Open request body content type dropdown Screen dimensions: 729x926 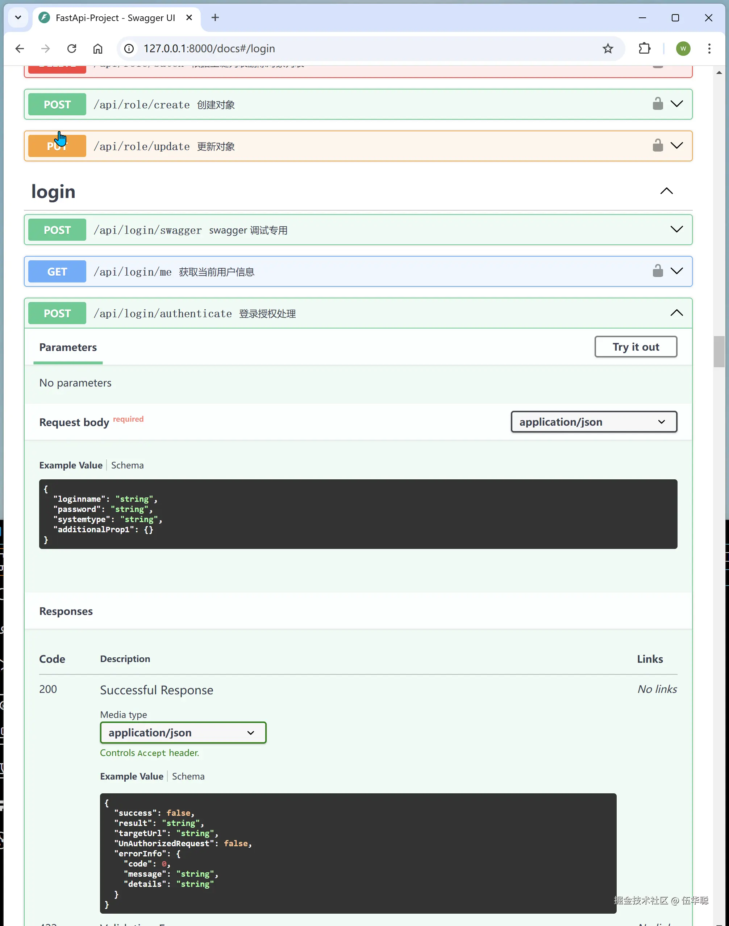coord(593,422)
